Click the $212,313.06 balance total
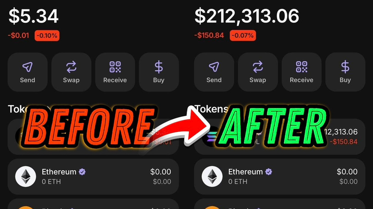The height and width of the screenshot is (209, 373). [247, 16]
